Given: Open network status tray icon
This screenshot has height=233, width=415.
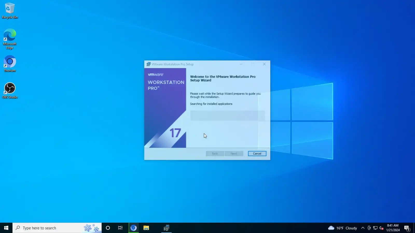Looking at the screenshot, I should 375,228.
